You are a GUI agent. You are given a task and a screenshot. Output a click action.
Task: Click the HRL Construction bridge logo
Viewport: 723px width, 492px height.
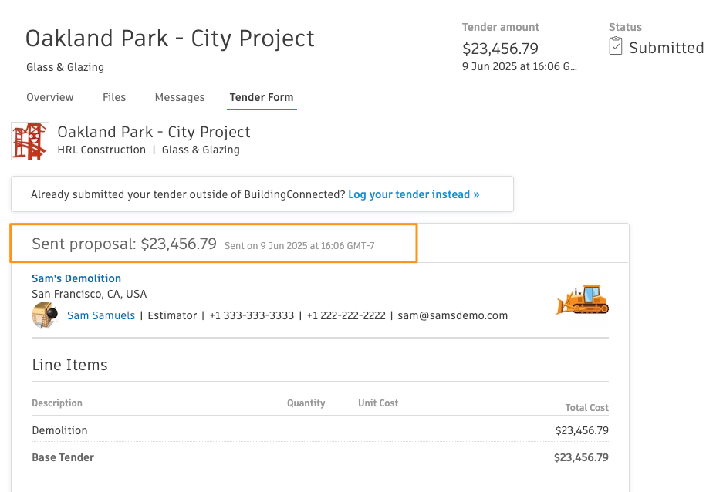click(30, 141)
